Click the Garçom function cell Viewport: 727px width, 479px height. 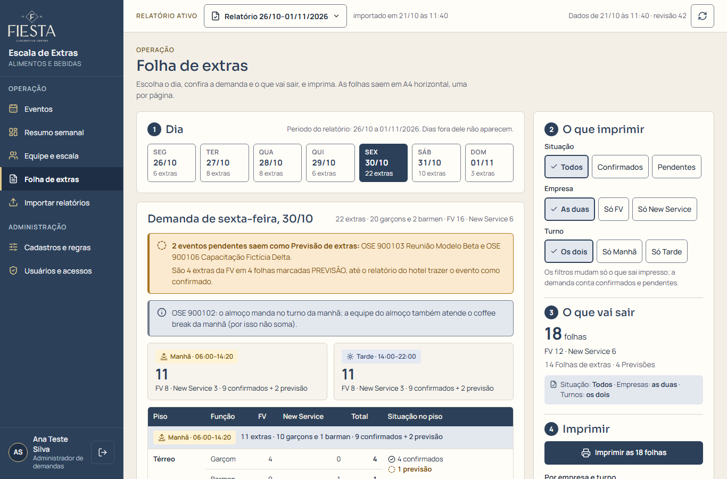point(223,459)
